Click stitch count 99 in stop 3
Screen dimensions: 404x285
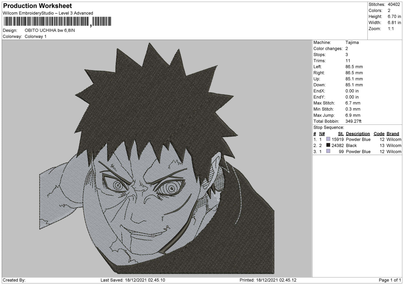pos(341,152)
